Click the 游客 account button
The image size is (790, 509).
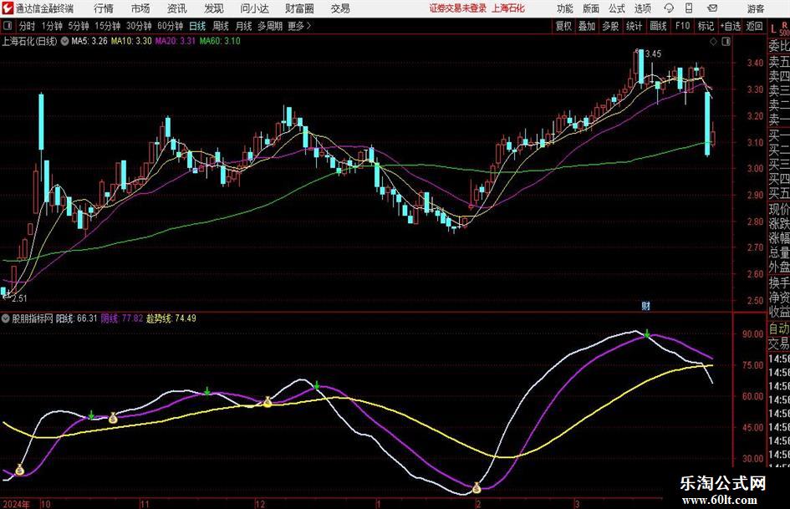coord(755,8)
